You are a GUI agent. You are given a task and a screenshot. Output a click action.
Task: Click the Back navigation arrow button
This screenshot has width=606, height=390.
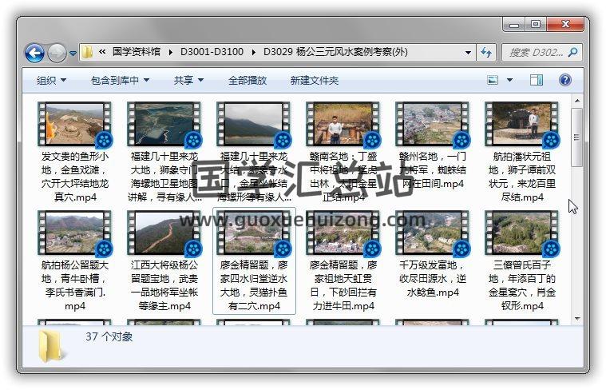coord(34,53)
